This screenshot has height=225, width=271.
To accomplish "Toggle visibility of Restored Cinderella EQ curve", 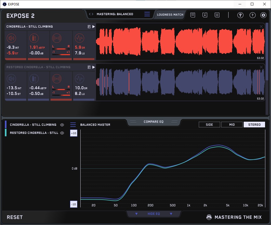I will (62, 133).
